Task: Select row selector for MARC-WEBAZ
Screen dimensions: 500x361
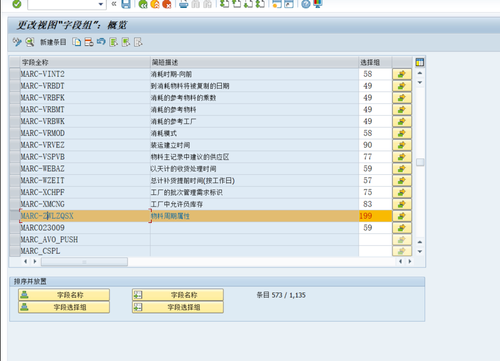Action: pyautogui.click(x=15, y=169)
